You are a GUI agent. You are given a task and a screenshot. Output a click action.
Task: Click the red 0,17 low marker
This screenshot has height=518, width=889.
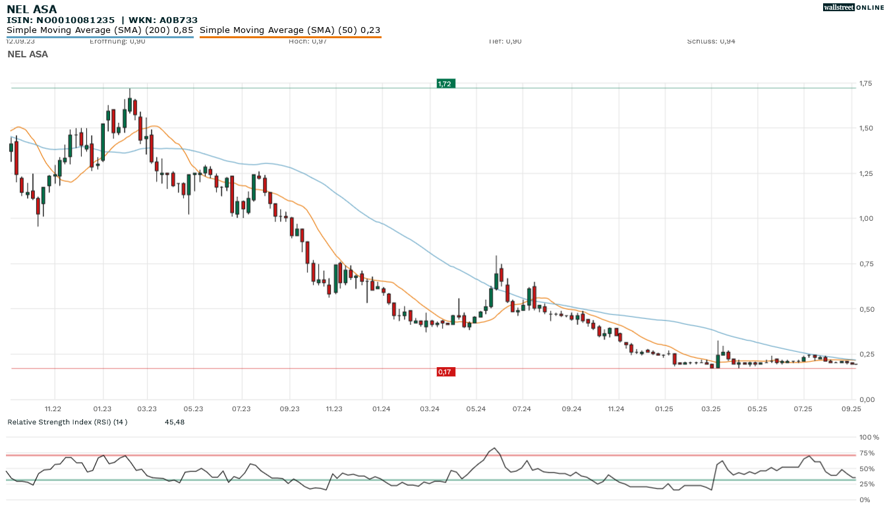[x=445, y=372]
